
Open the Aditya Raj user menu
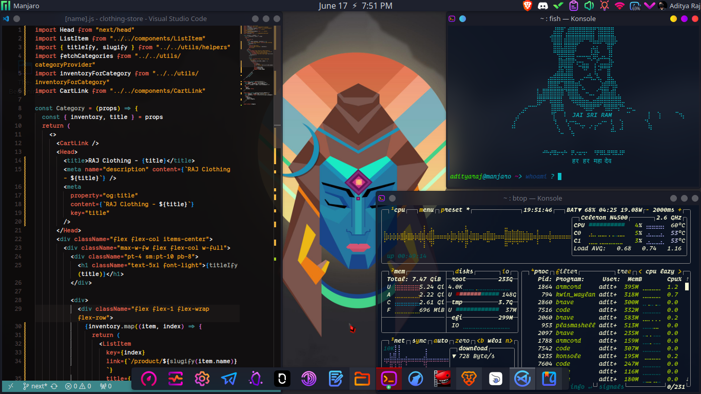677,6
